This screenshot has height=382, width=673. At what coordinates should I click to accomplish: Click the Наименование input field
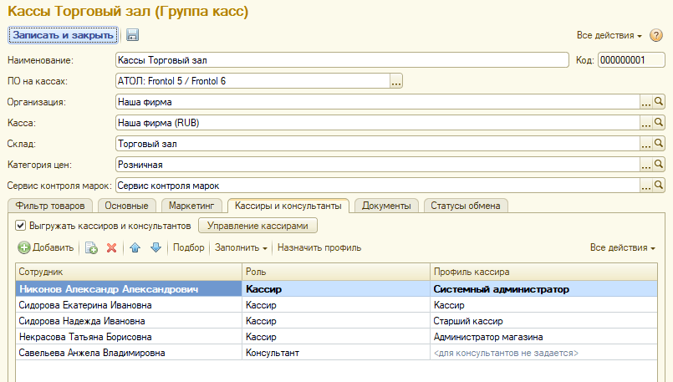340,60
